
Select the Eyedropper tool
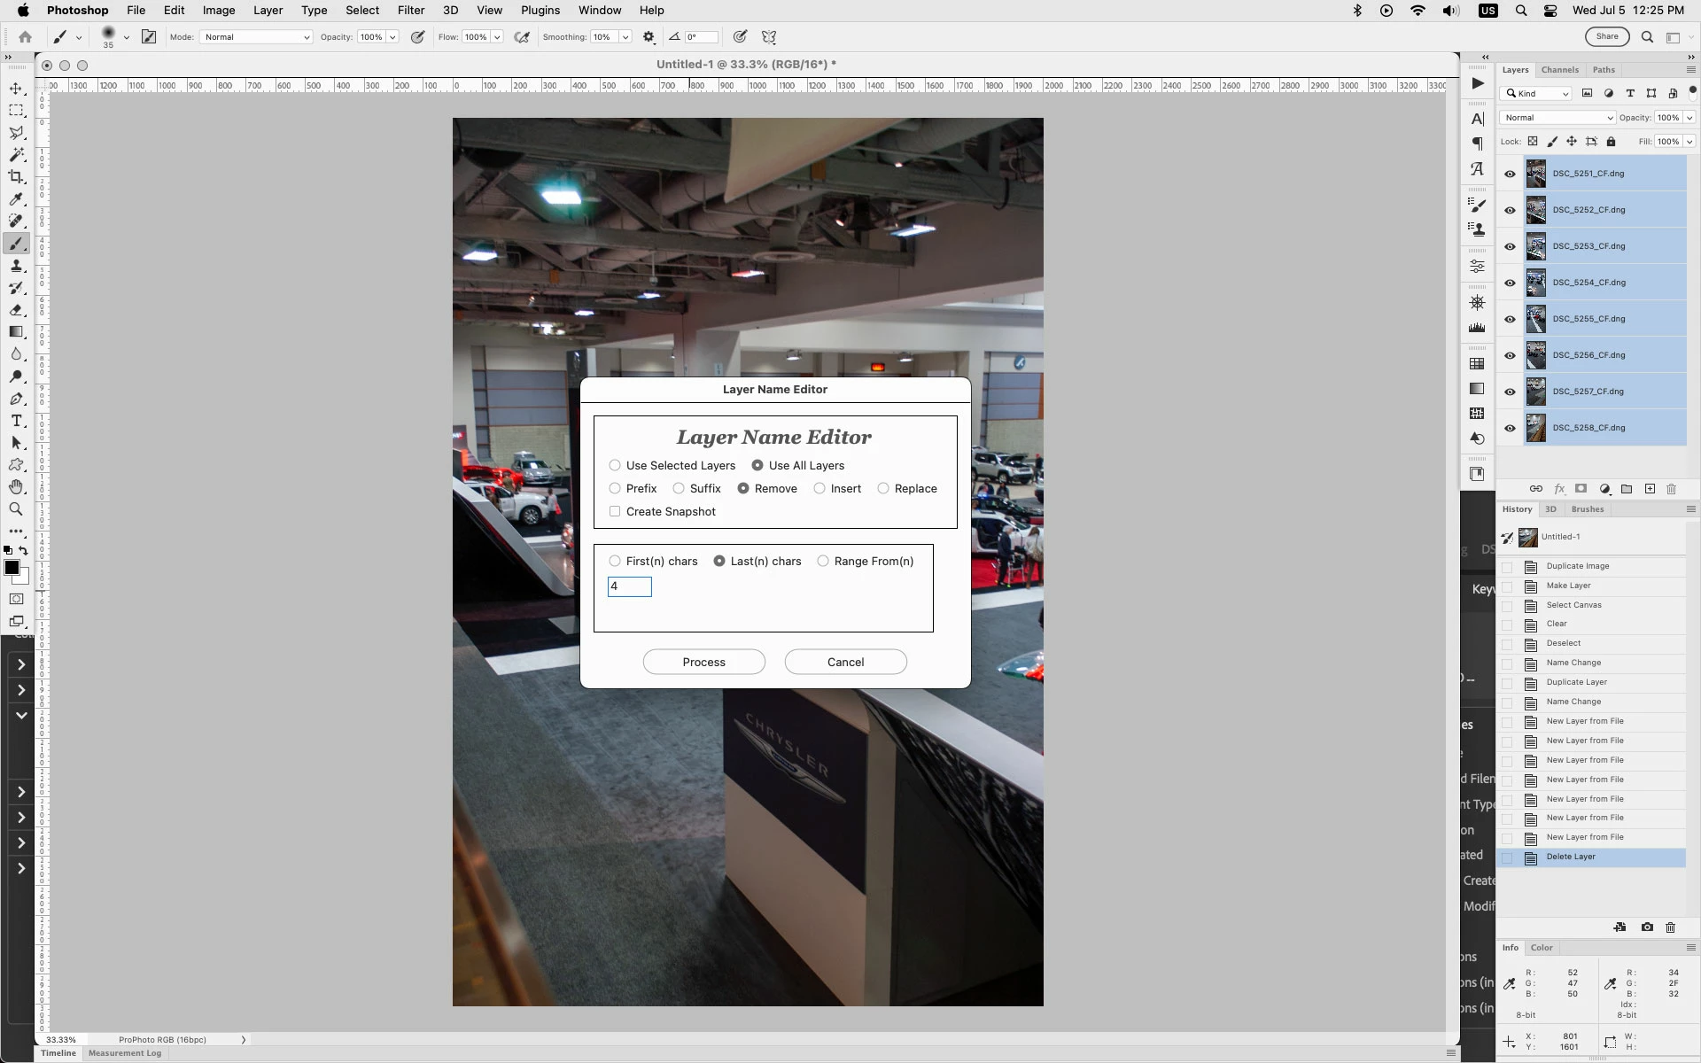[x=16, y=199]
